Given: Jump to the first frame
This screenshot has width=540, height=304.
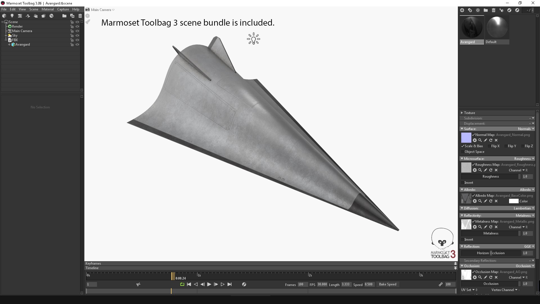Looking at the screenshot, I should click(x=189, y=284).
